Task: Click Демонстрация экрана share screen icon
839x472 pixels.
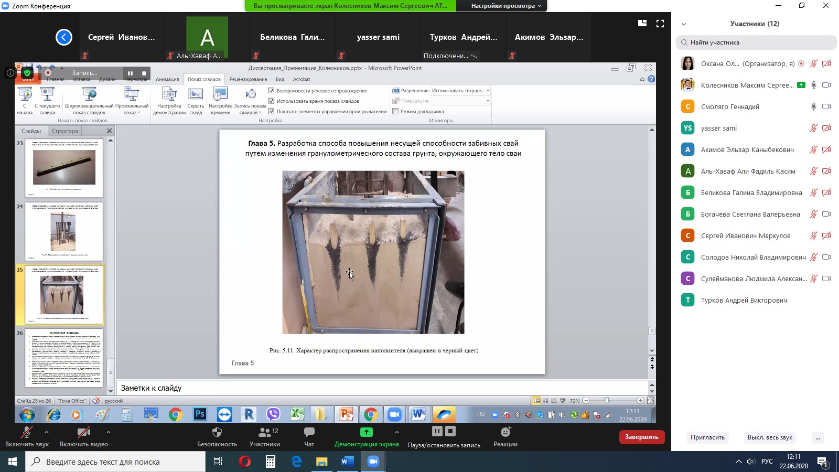Action: (x=367, y=432)
